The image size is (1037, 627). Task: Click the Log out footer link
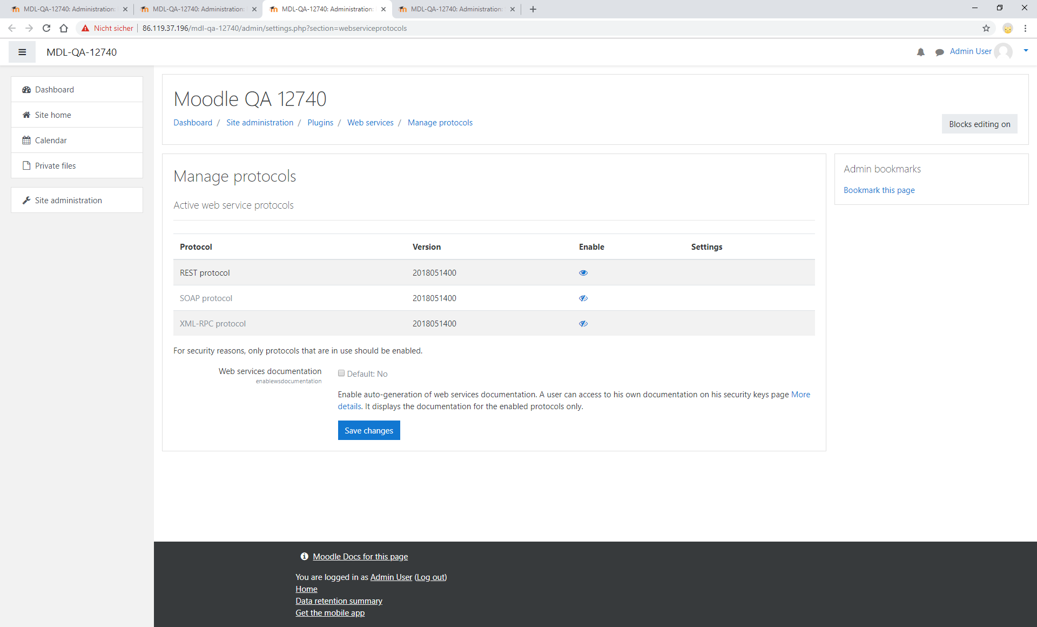pos(430,577)
